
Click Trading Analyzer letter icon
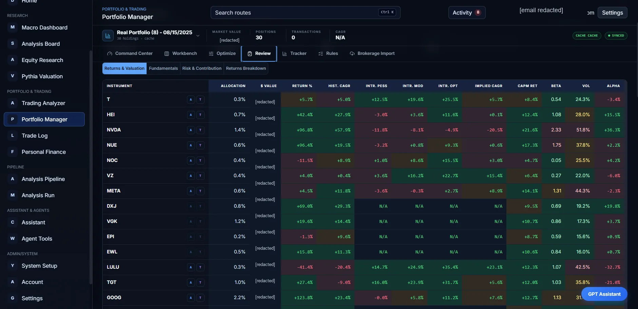pyautogui.click(x=13, y=103)
